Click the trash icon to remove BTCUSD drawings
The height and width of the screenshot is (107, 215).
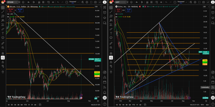point(3,72)
